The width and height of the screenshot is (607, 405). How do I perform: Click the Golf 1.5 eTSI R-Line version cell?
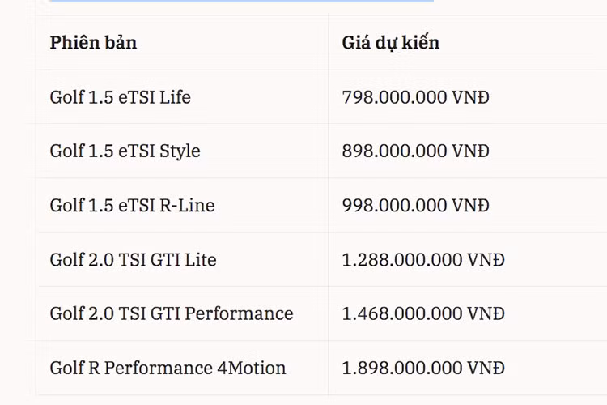click(132, 206)
